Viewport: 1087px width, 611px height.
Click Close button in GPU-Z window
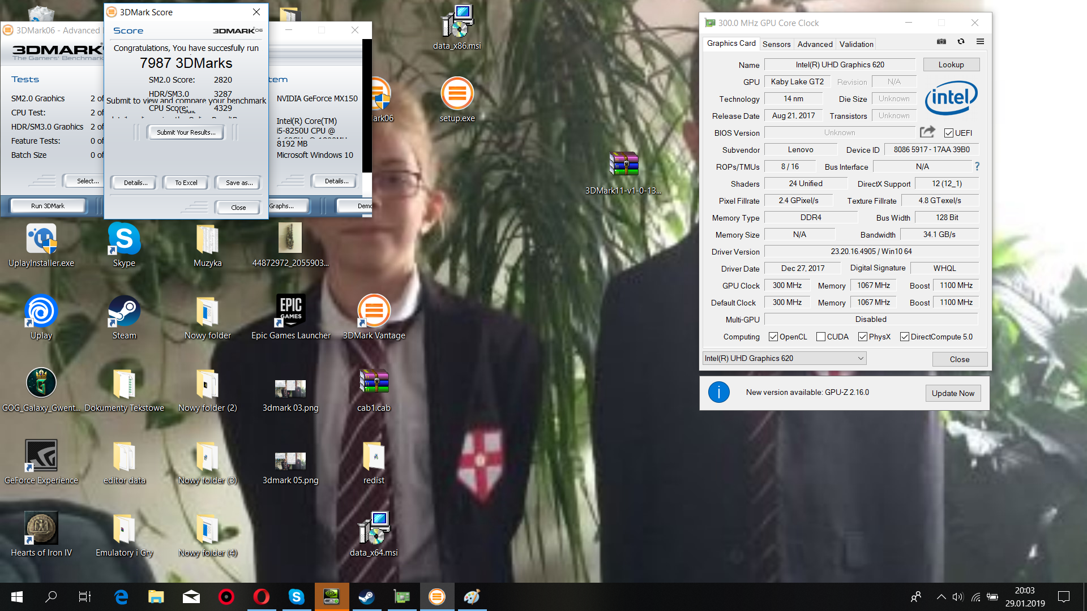click(x=960, y=359)
